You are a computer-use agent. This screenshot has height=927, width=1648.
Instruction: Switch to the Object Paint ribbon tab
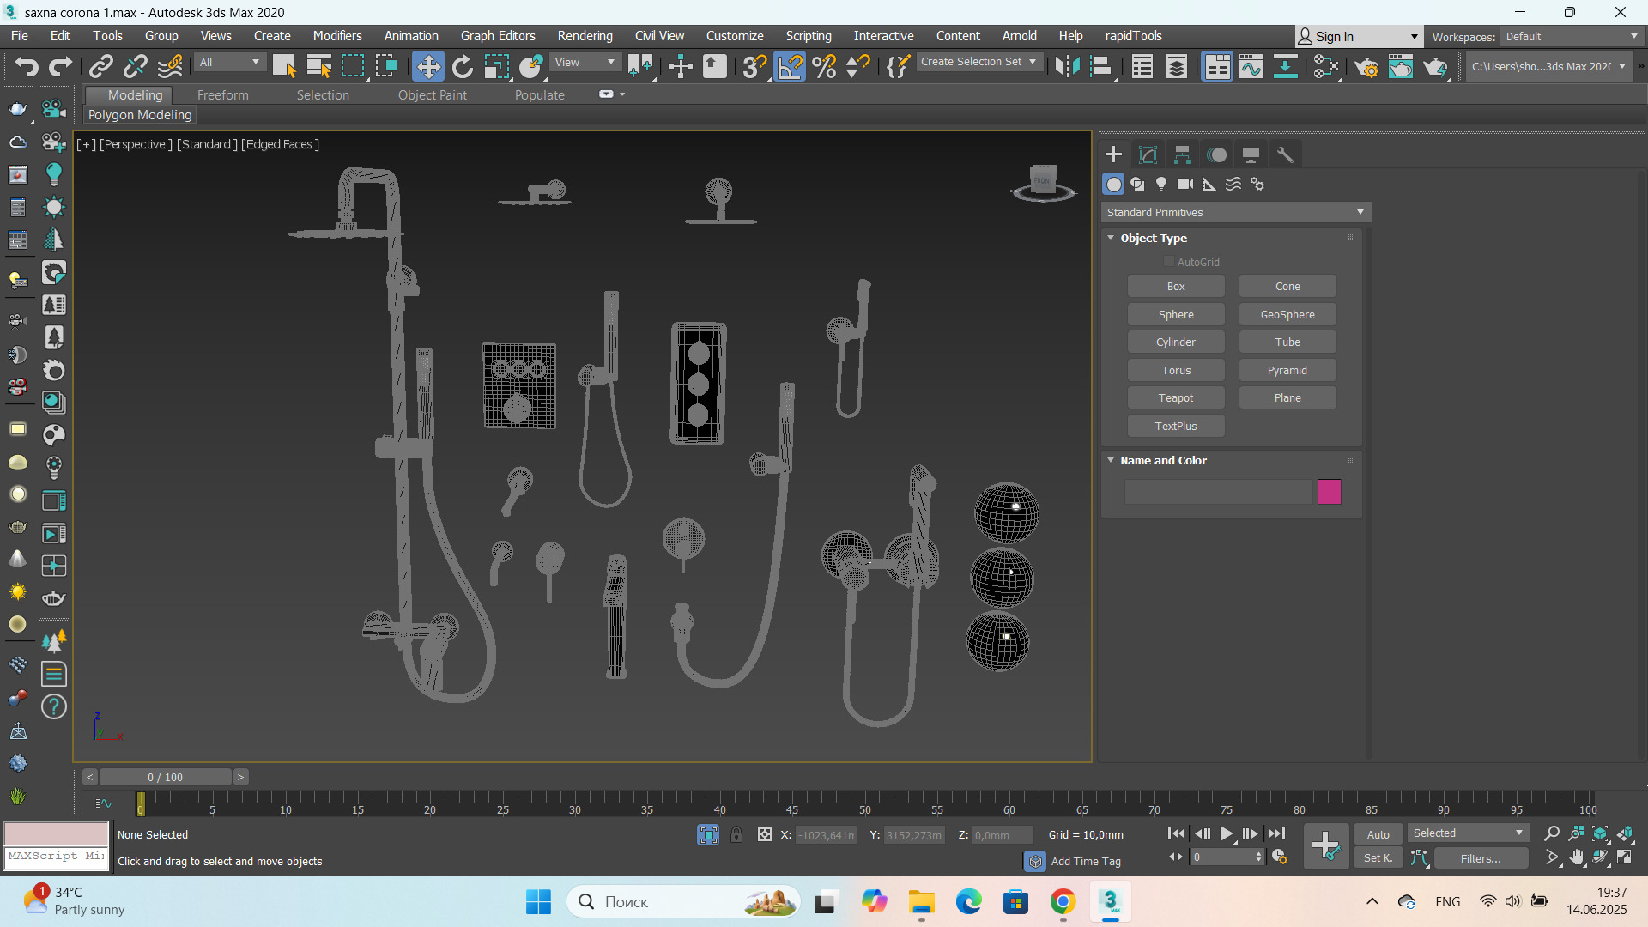click(433, 95)
